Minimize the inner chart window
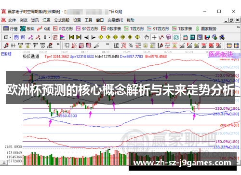Viewport: 241px width, 175px height. coord(226,20)
